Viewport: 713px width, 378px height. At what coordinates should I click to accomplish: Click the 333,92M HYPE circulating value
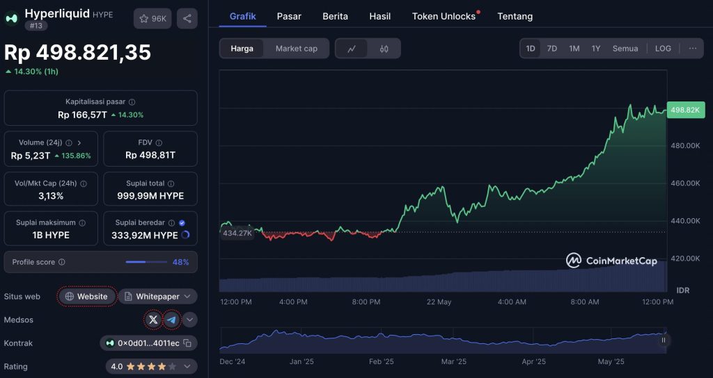[145, 235]
